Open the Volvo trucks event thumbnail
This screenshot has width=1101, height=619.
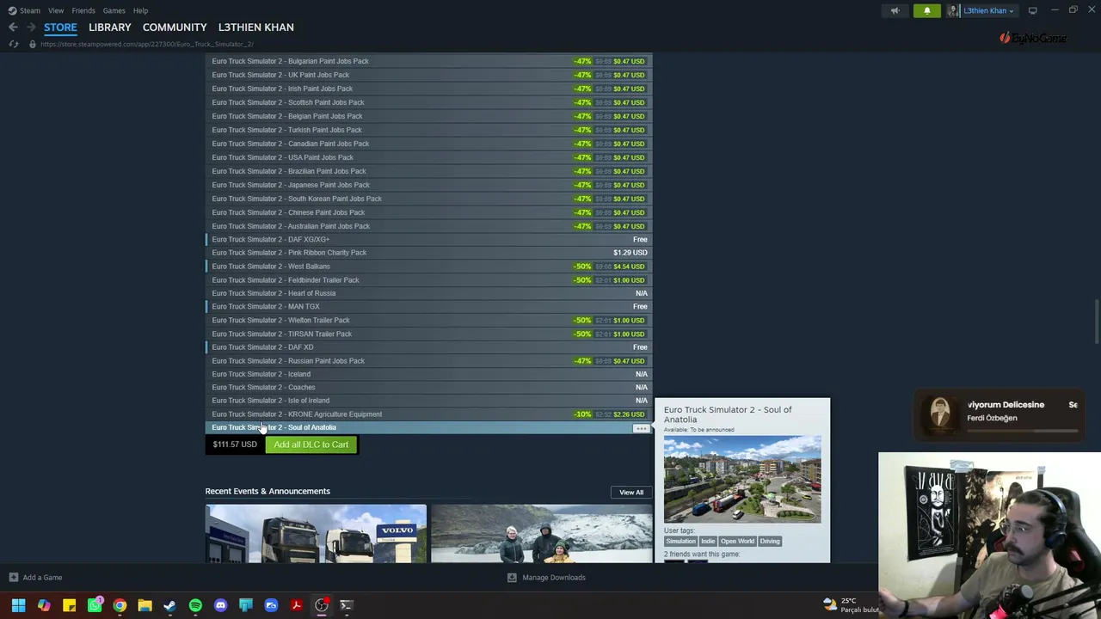tap(316, 534)
